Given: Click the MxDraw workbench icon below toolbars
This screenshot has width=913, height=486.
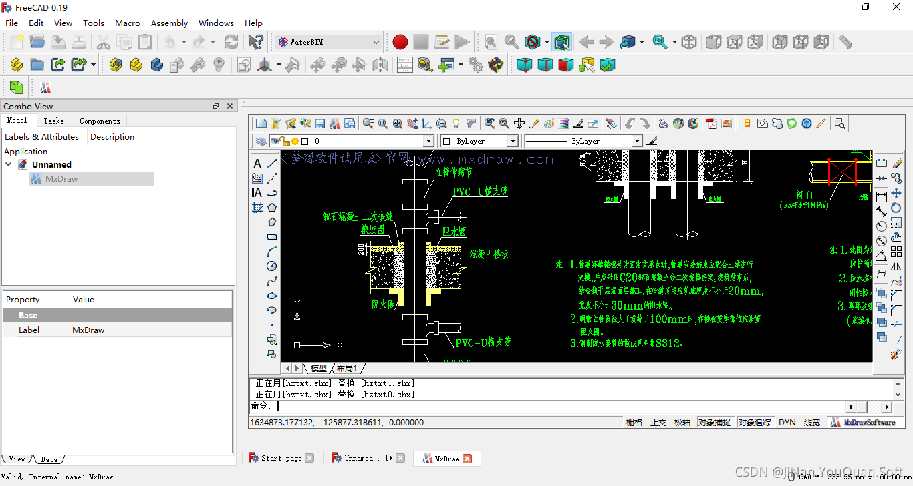Looking at the screenshot, I should coord(45,87).
